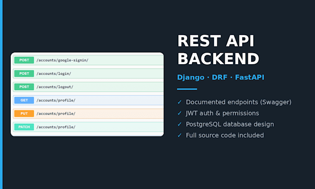Click the POST badge for accounts login
315x189 pixels.
click(x=24, y=73)
